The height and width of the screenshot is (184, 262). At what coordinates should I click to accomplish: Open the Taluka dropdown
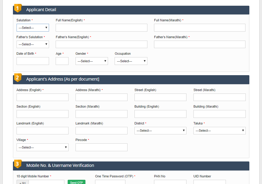click(219, 130)
